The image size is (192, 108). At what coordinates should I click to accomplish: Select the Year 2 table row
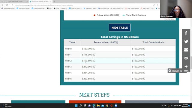coord(119,61)
